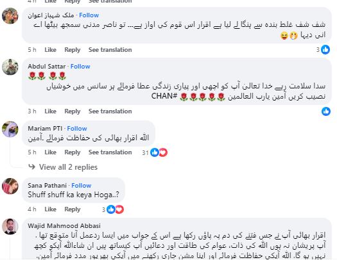337x260 pixels.
Task: Follow Sana Pathani
Action: point(82,186)
